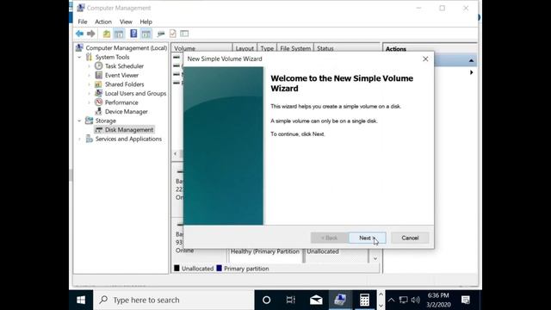Open the Action Center notifications icon
The image size is (551, 310).
coord(466,301)
